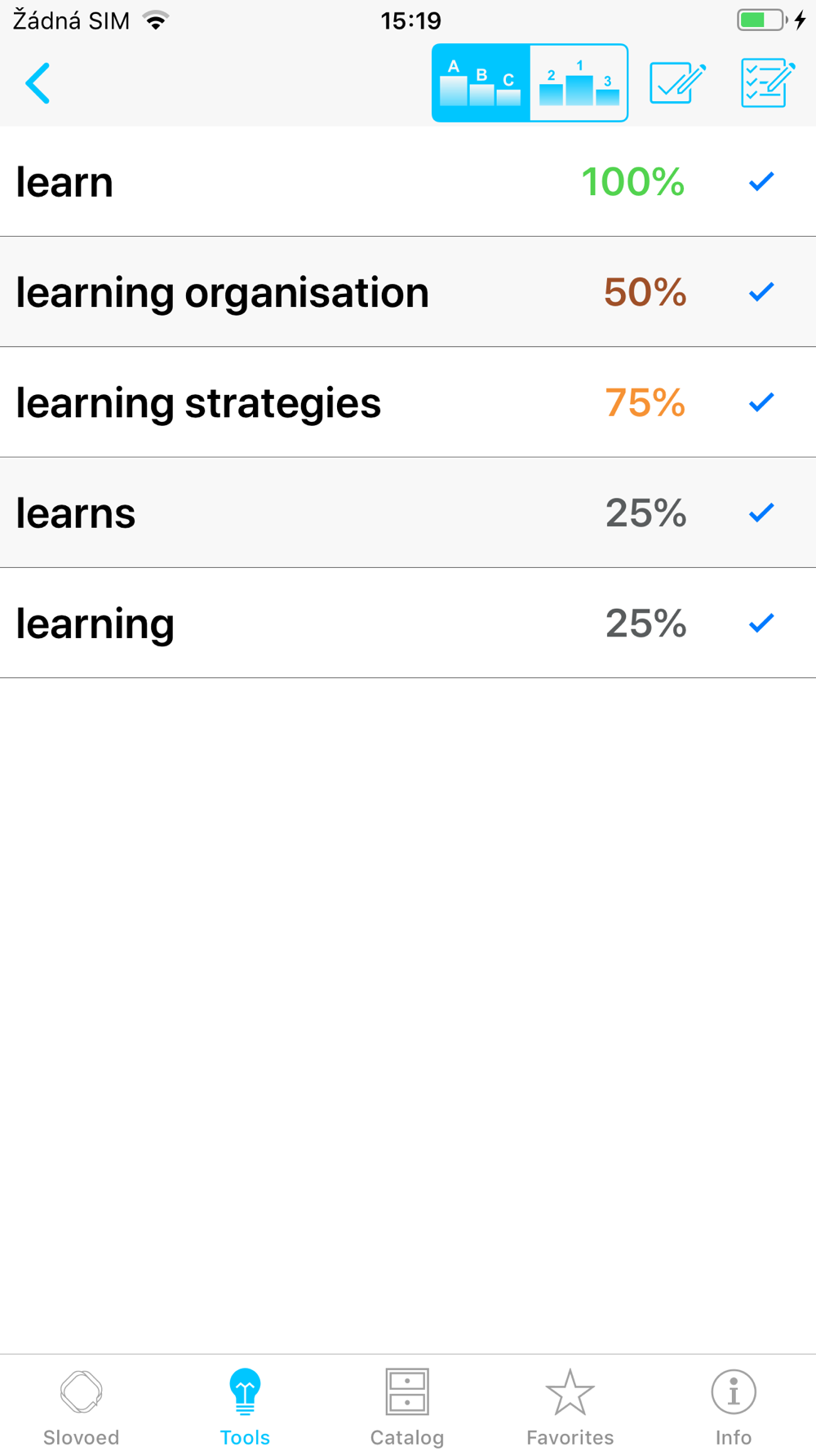The height and width of the screenshot is (1451, 816).
Task: Open the learning strategies entry
Action: 198,403
